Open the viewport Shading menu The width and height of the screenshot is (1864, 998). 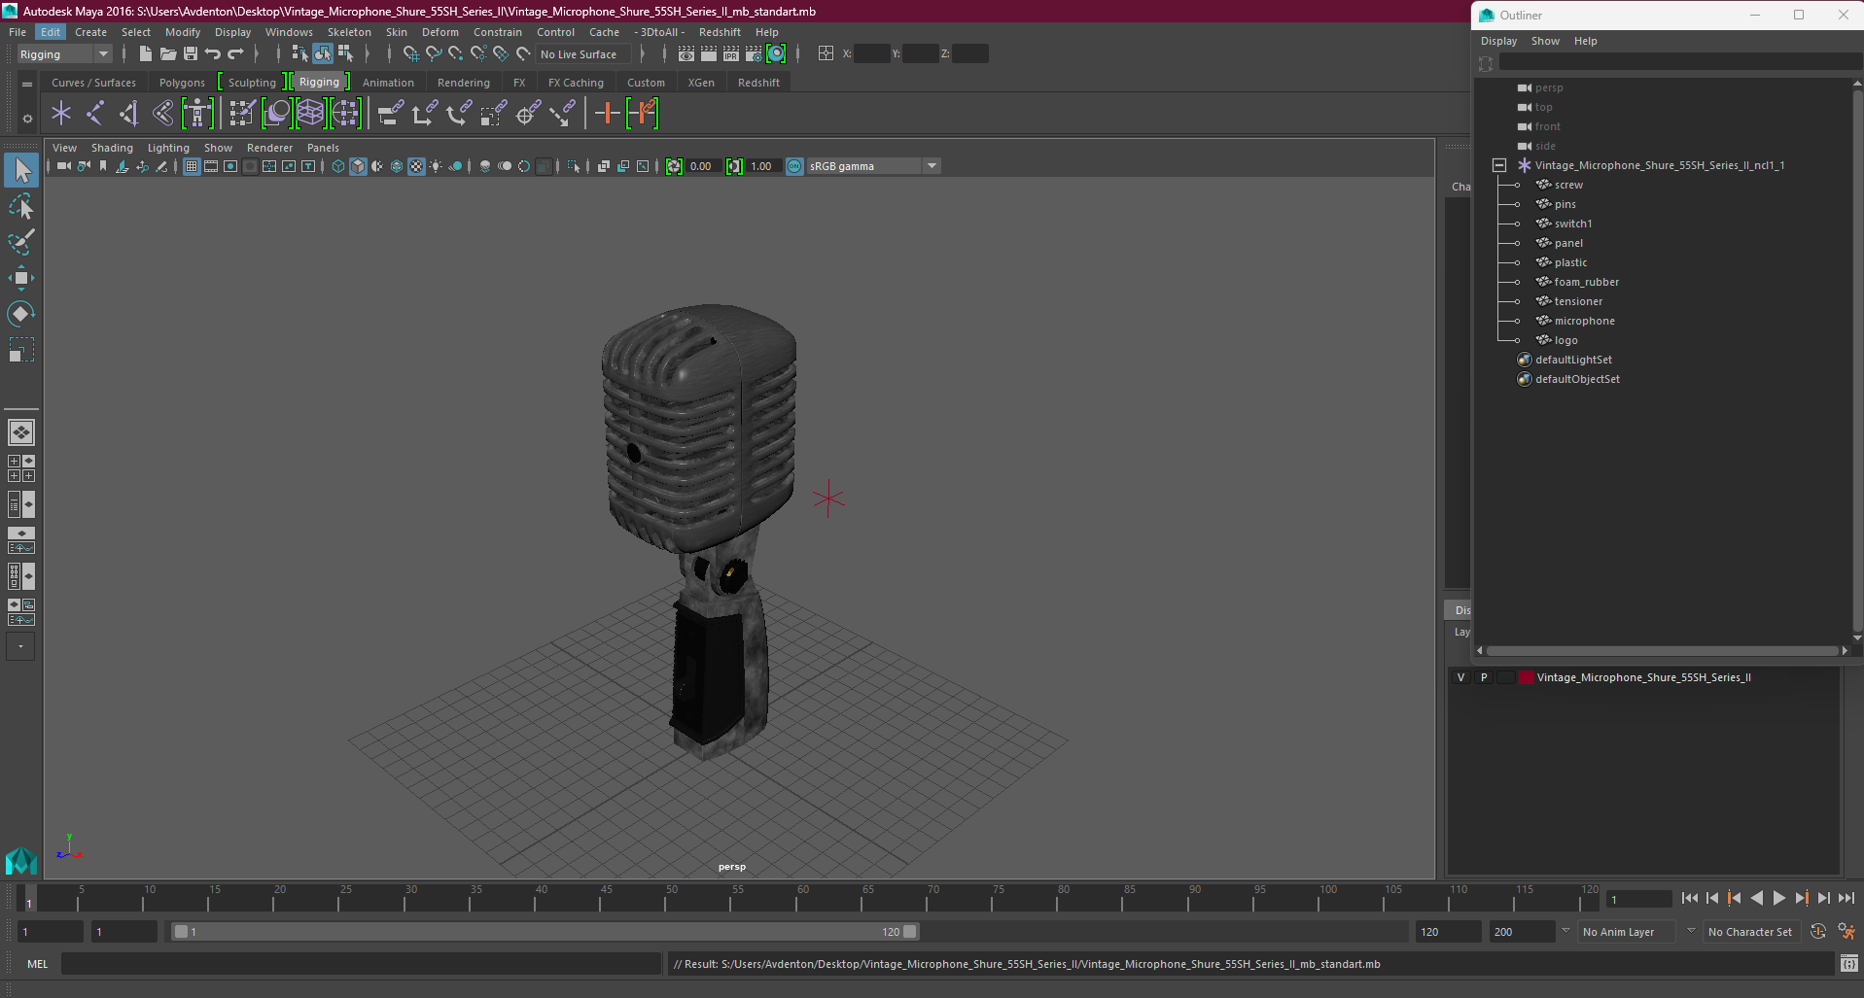(x=112, y=148)
